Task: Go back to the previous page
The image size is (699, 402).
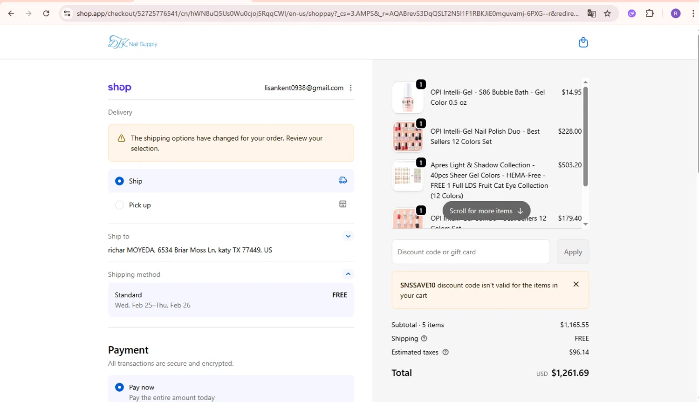Action: point(11,14)
